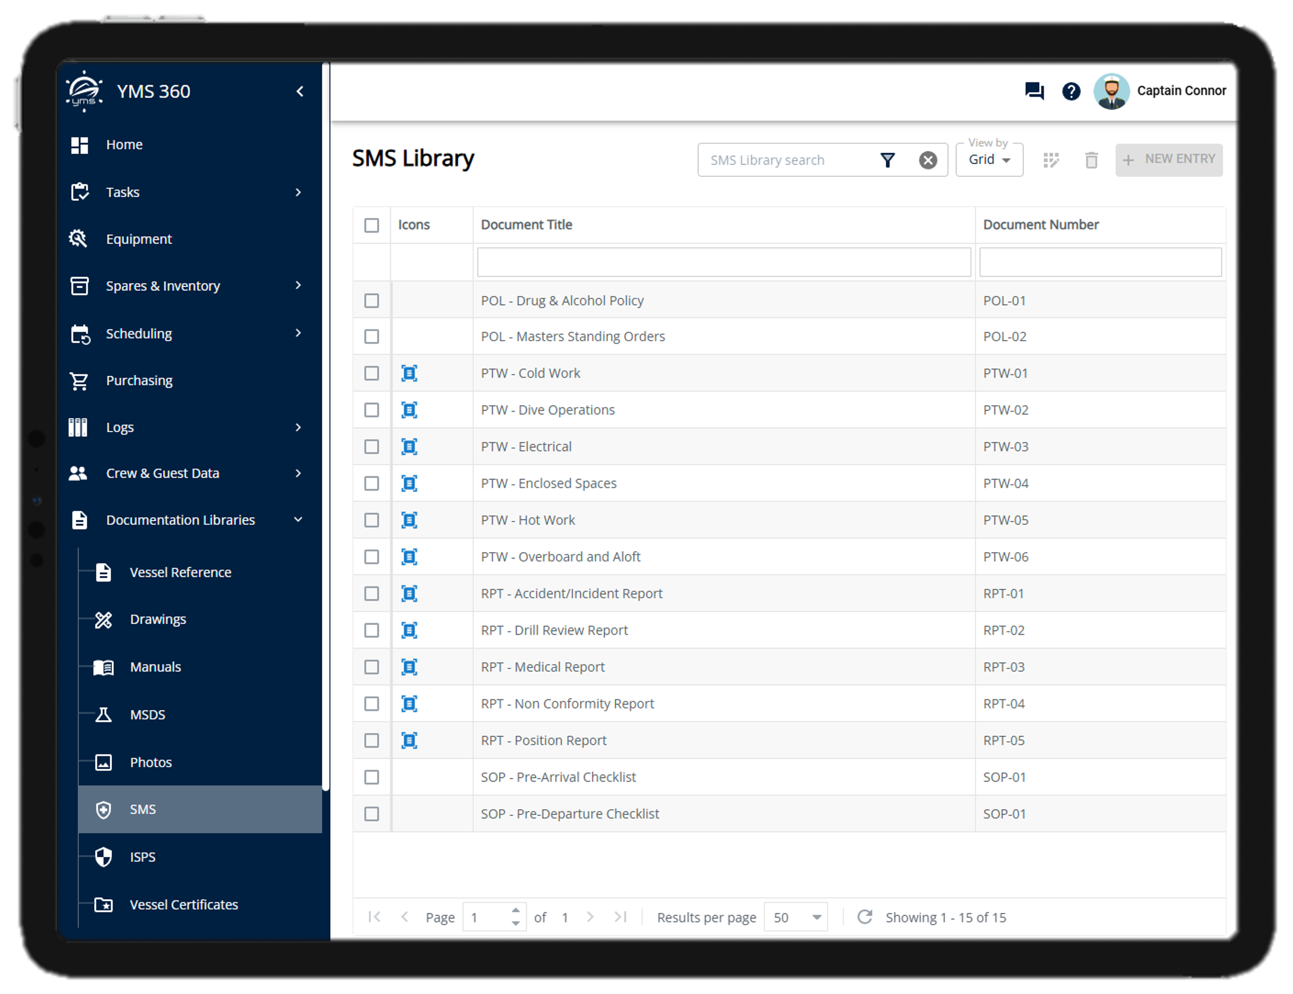The width and height of the screenshot is (1293, 994).
Task: Expand the Logs chevron
Action: [x=298, y=427]
